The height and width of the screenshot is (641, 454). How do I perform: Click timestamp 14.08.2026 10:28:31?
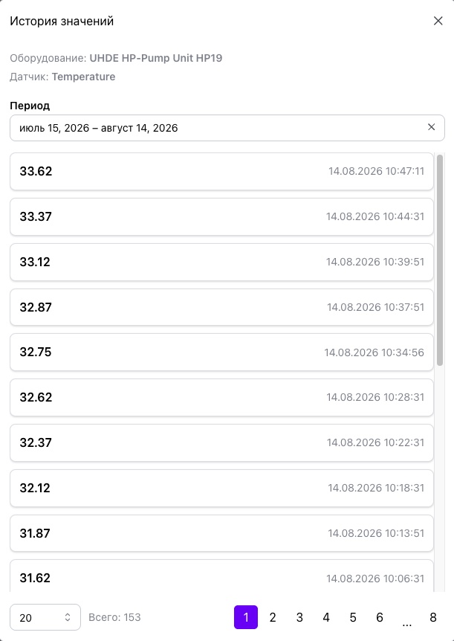[375, 397]
